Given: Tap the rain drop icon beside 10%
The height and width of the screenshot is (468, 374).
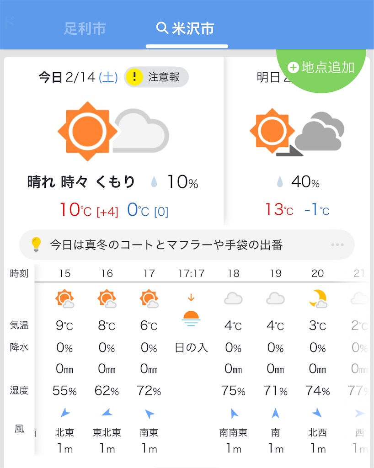Looking at the screenshot, I should [154, 181].
